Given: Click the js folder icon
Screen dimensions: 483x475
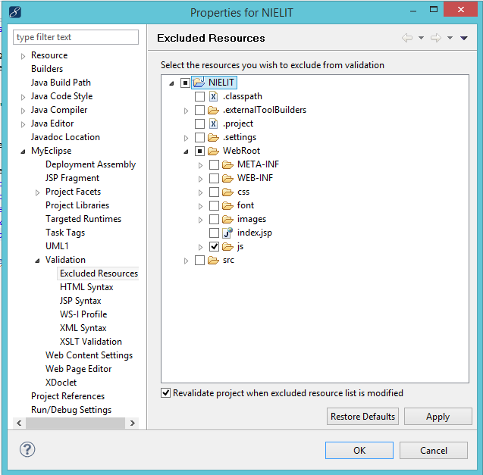Looking at the screenshot, I should tap(227, 246).
